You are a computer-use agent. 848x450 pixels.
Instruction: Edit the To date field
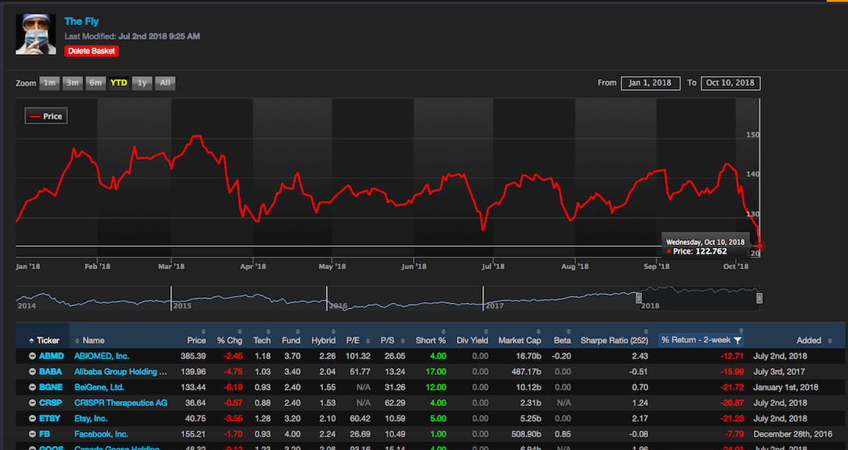(730, 83)
